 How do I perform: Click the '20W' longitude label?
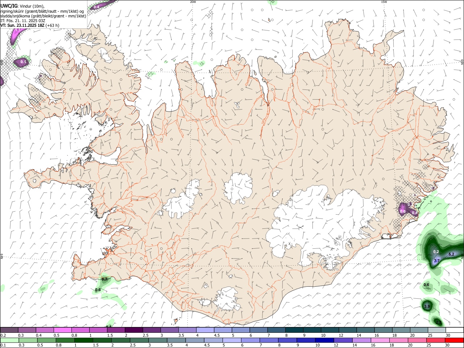(193, 2)
